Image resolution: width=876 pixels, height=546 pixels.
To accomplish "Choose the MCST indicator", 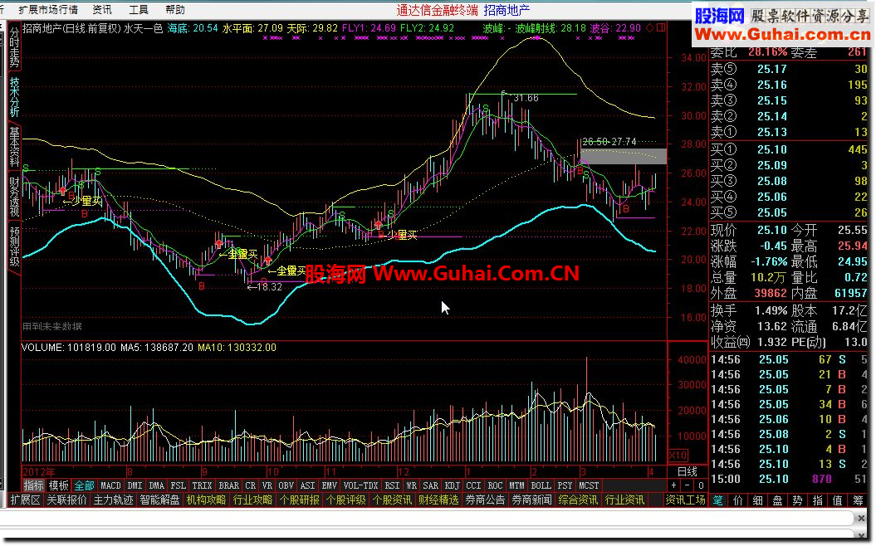I will click(x=589, y=485).
